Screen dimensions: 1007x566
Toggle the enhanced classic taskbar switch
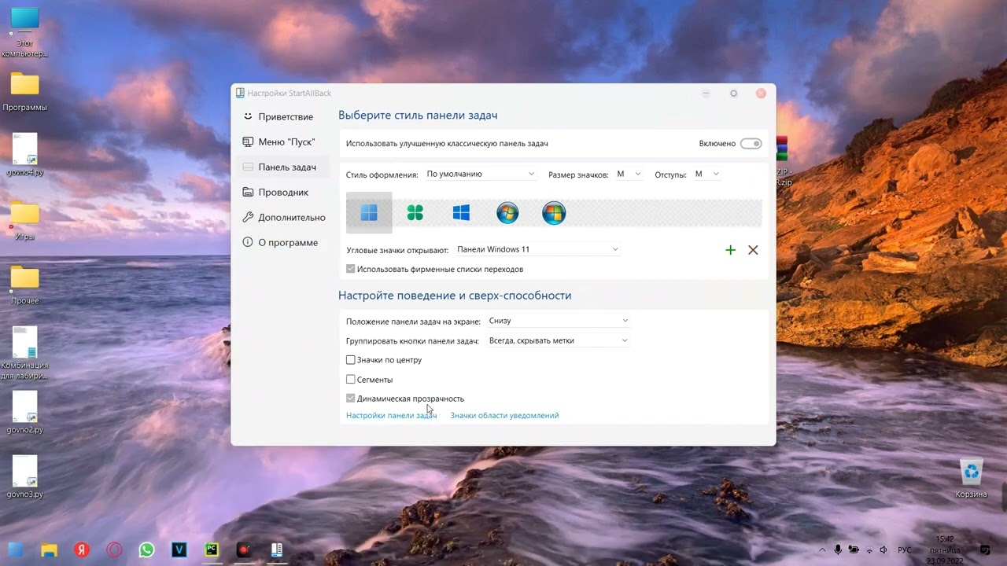tap(751, 144)
